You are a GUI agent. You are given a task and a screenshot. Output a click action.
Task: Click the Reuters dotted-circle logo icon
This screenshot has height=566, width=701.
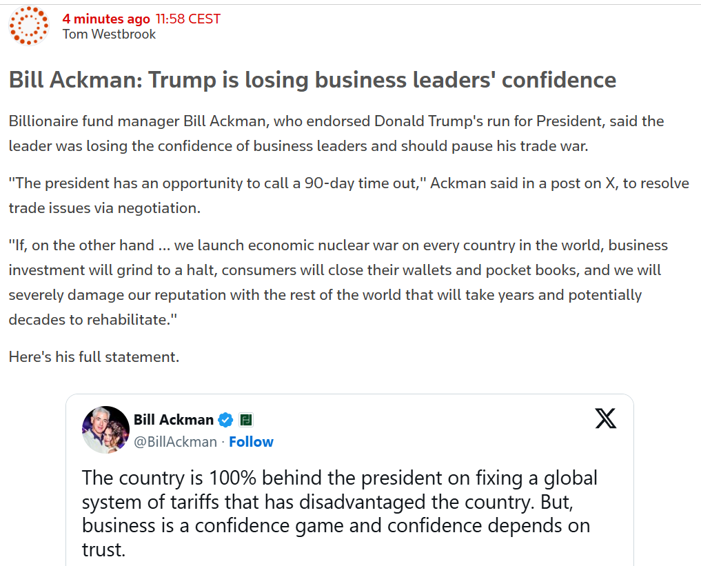(x=29, y=26)
